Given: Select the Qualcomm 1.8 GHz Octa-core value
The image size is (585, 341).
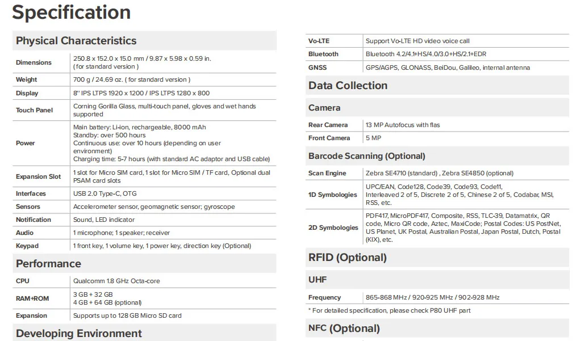Looking at the screenshot, I should pyautogui.click(x=116, y=281).
